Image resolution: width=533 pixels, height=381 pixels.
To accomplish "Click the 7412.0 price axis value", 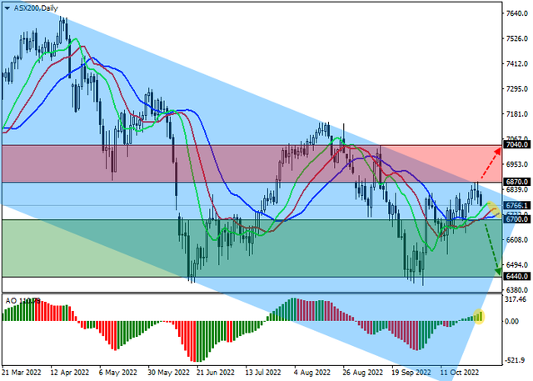I will (x=516, y=63).
